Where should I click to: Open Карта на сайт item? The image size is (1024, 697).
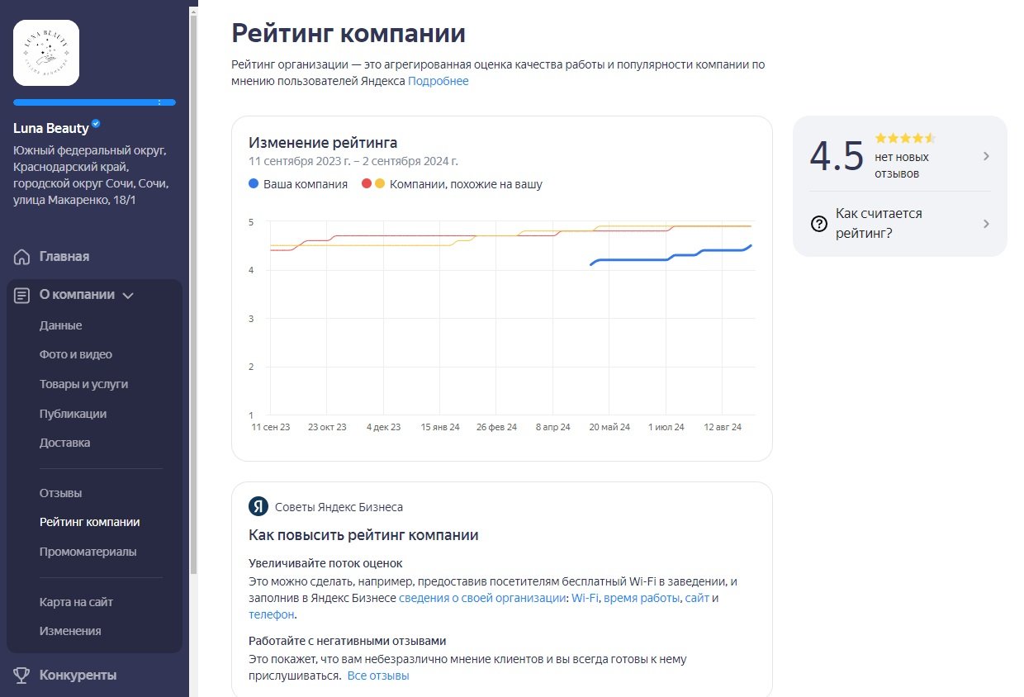[77, 602]
